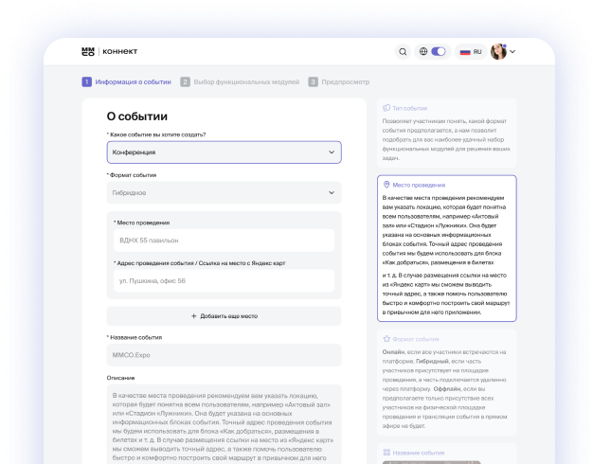Click the Формат события hint heading
The width and height of the screenshot is (593, 464).
pyautogui.click(x=415, y=339)
